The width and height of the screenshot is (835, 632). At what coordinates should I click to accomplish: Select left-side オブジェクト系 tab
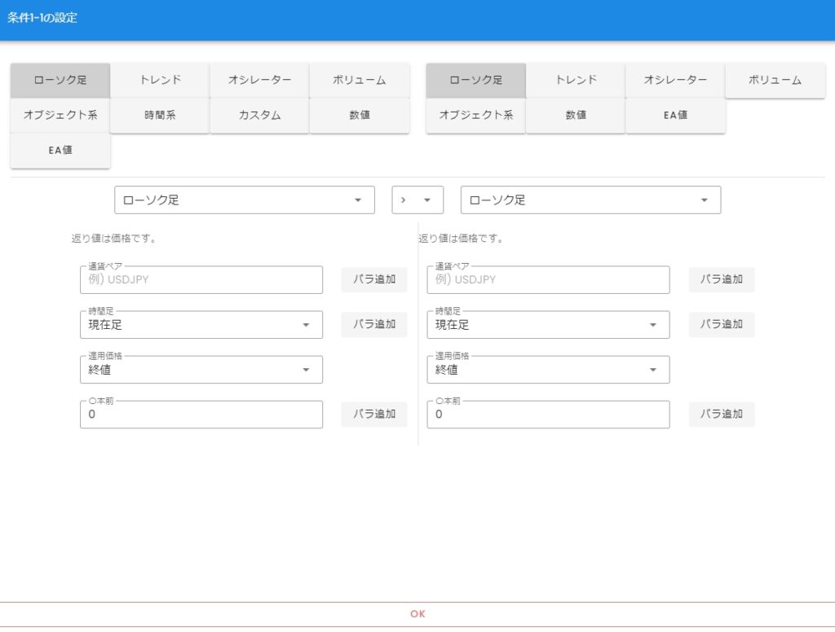pyautogui.click(x=60, y=116)
